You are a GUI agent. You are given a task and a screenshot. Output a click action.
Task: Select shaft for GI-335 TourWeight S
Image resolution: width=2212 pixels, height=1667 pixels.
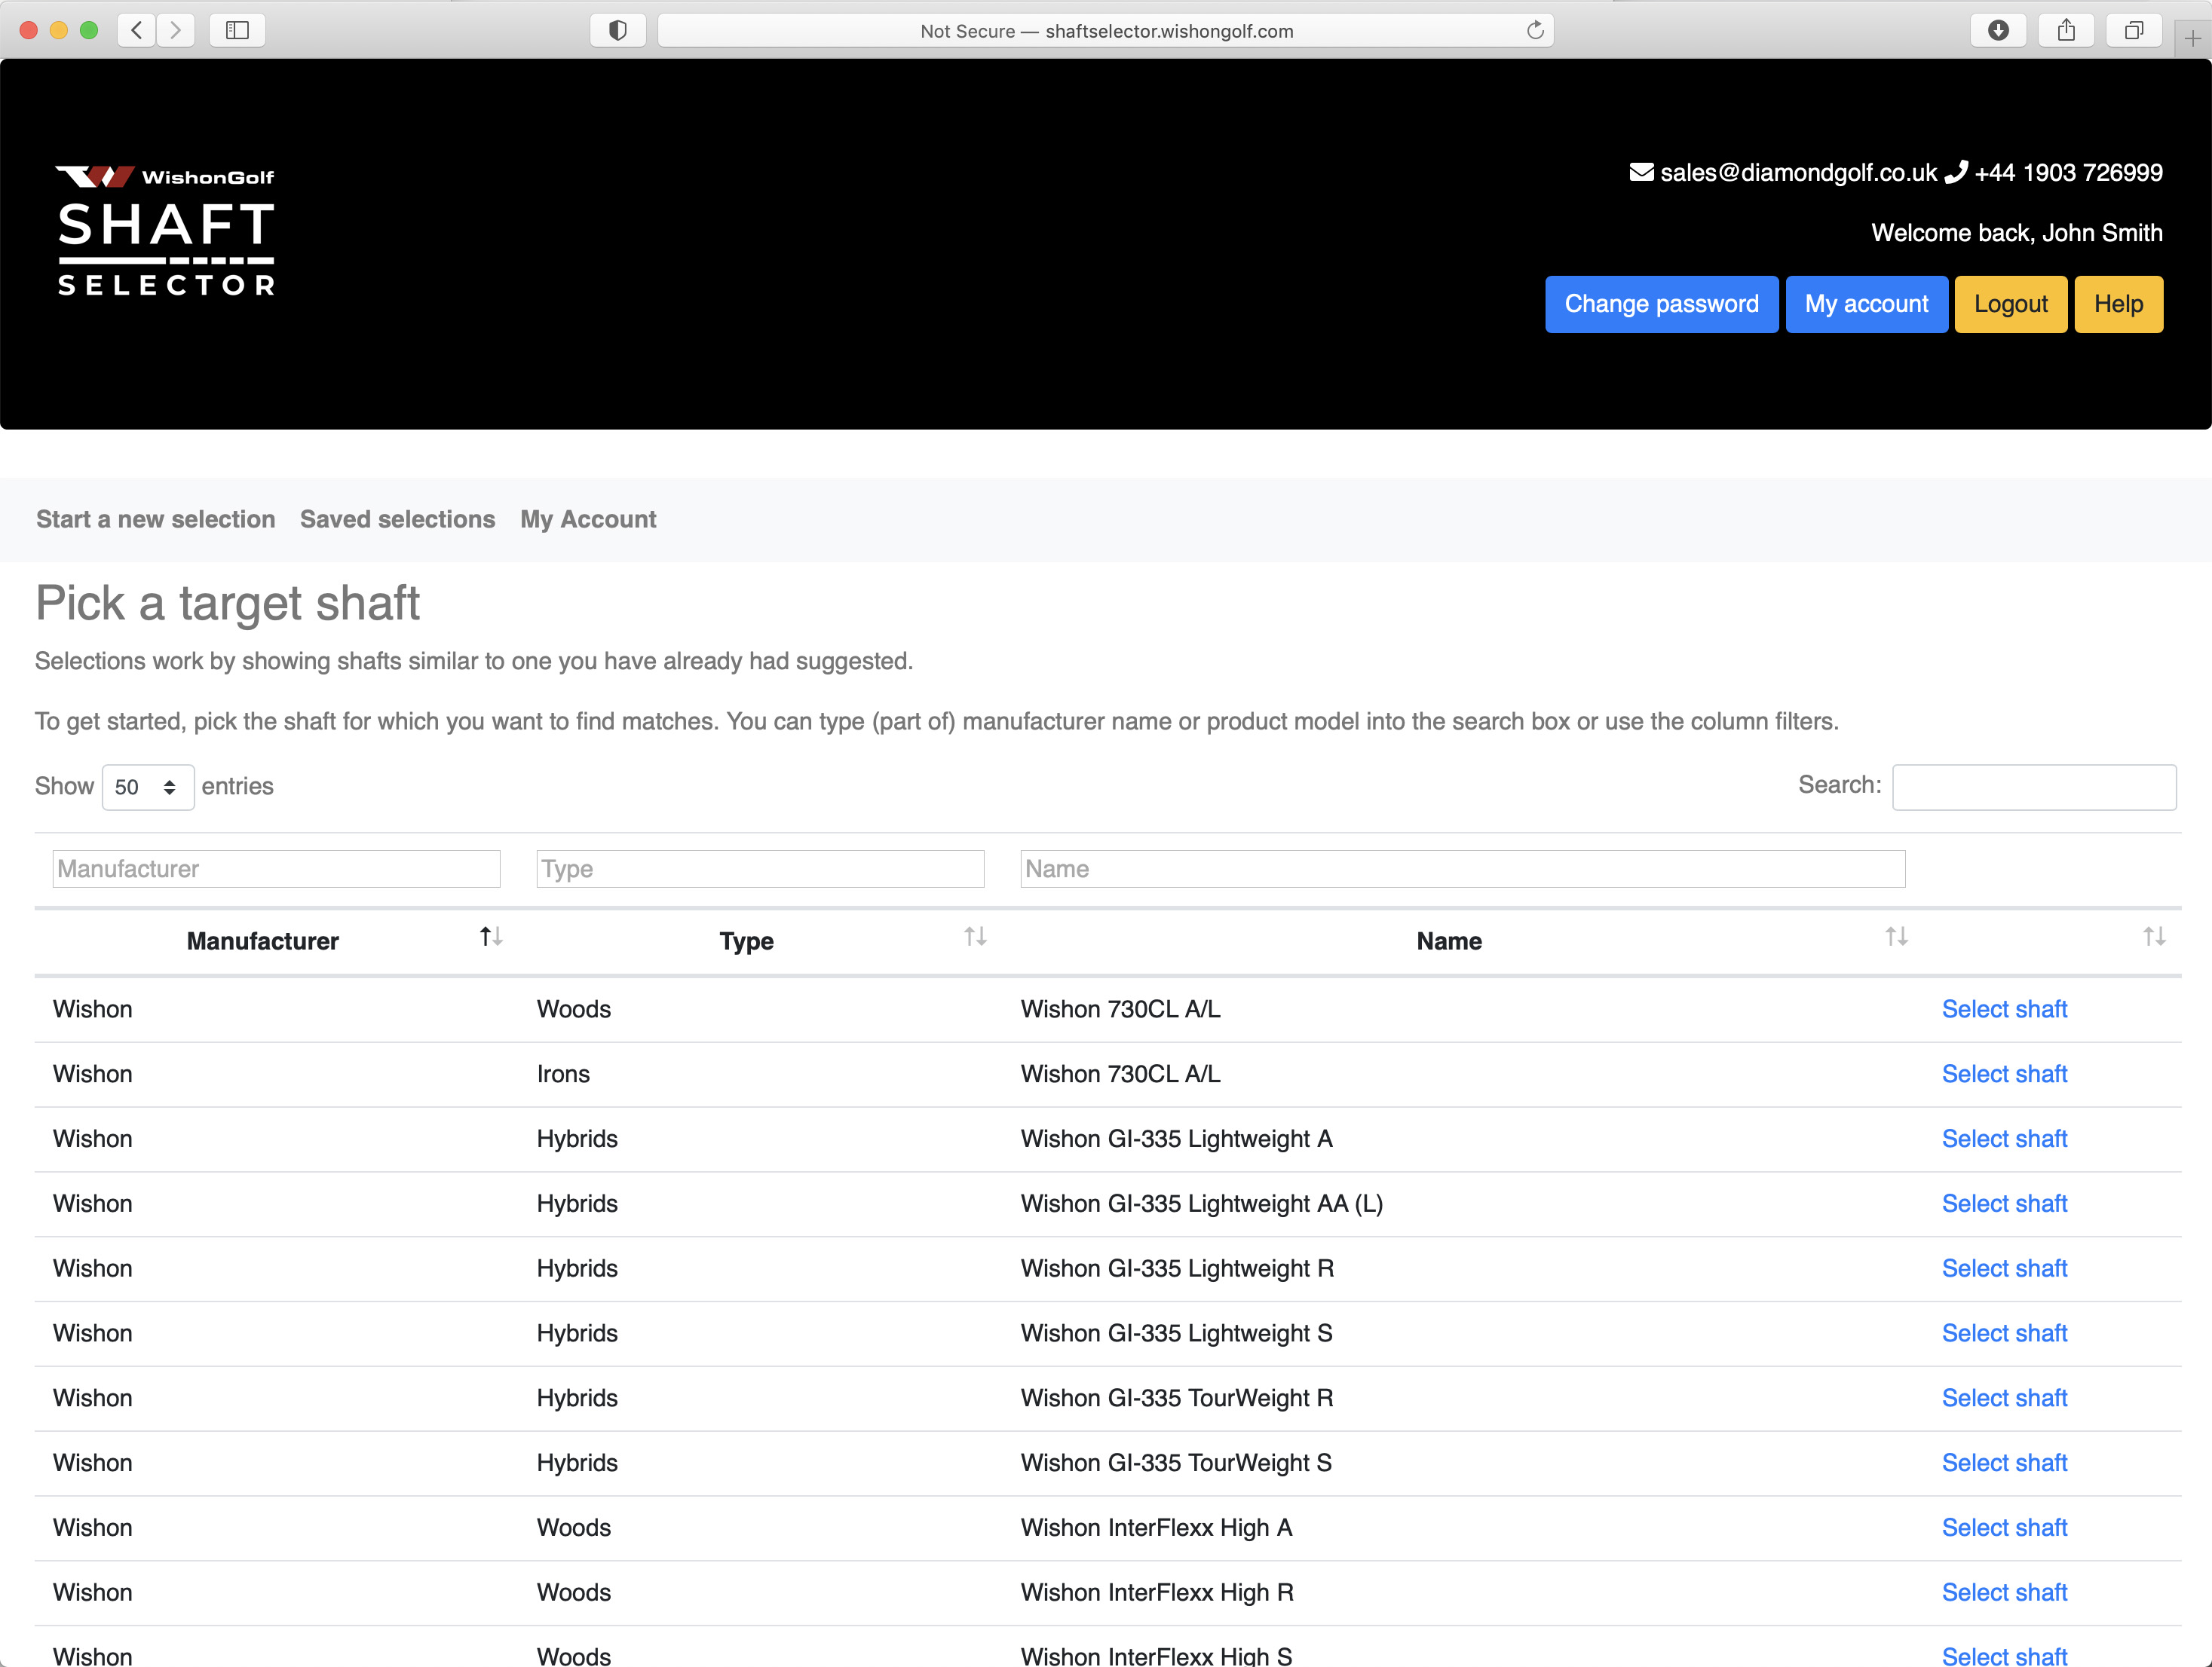(x=2004, y=1463)
